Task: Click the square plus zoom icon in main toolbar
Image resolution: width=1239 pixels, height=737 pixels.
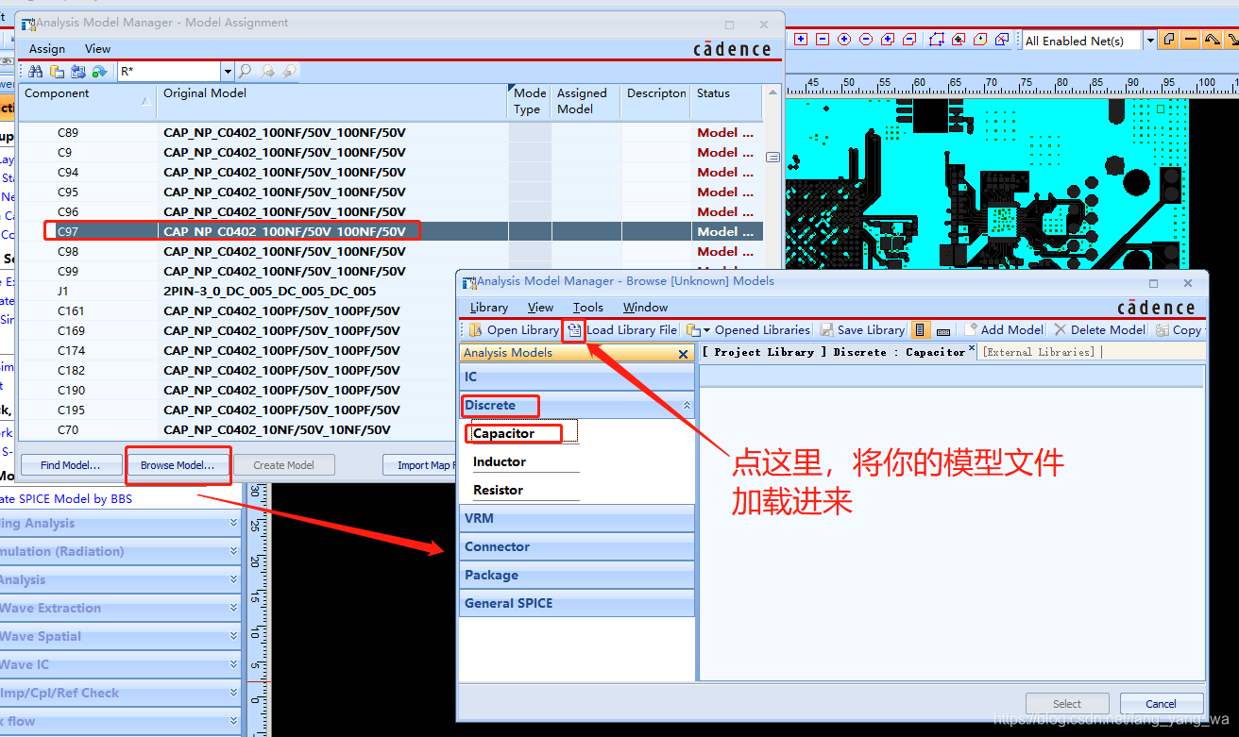Action: click(x=801, y=40)
